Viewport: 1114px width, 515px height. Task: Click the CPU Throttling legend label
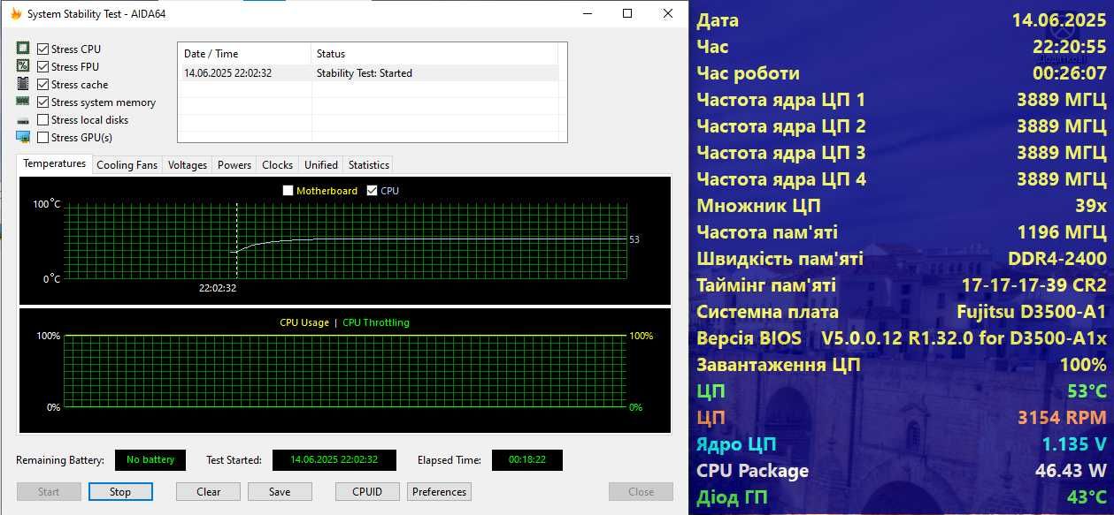(x=376, y=322)
